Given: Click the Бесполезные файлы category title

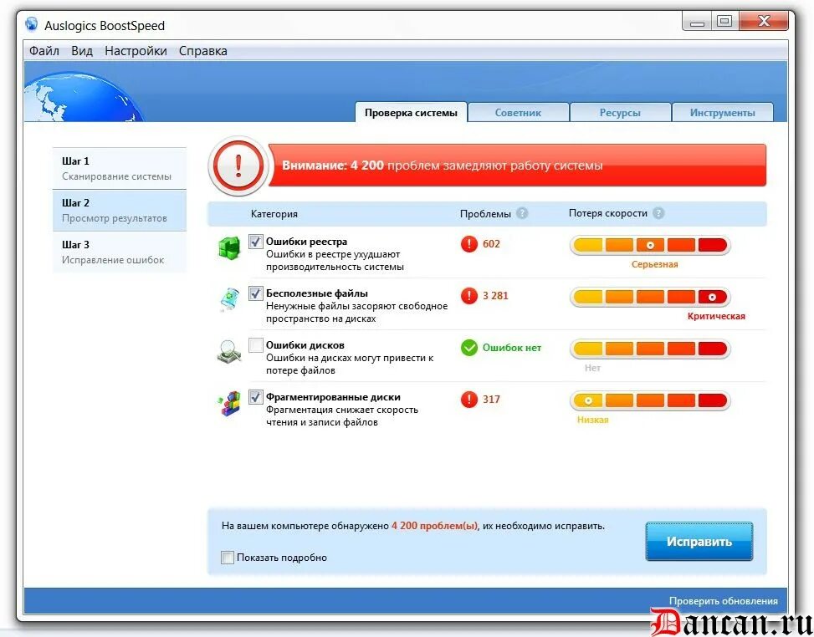Looking at the screenshot, I should click(x=317, y=293).
